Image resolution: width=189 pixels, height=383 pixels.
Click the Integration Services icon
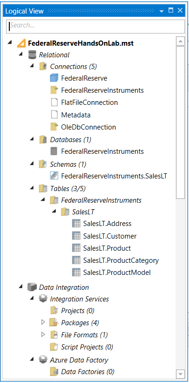click(43, 299)
